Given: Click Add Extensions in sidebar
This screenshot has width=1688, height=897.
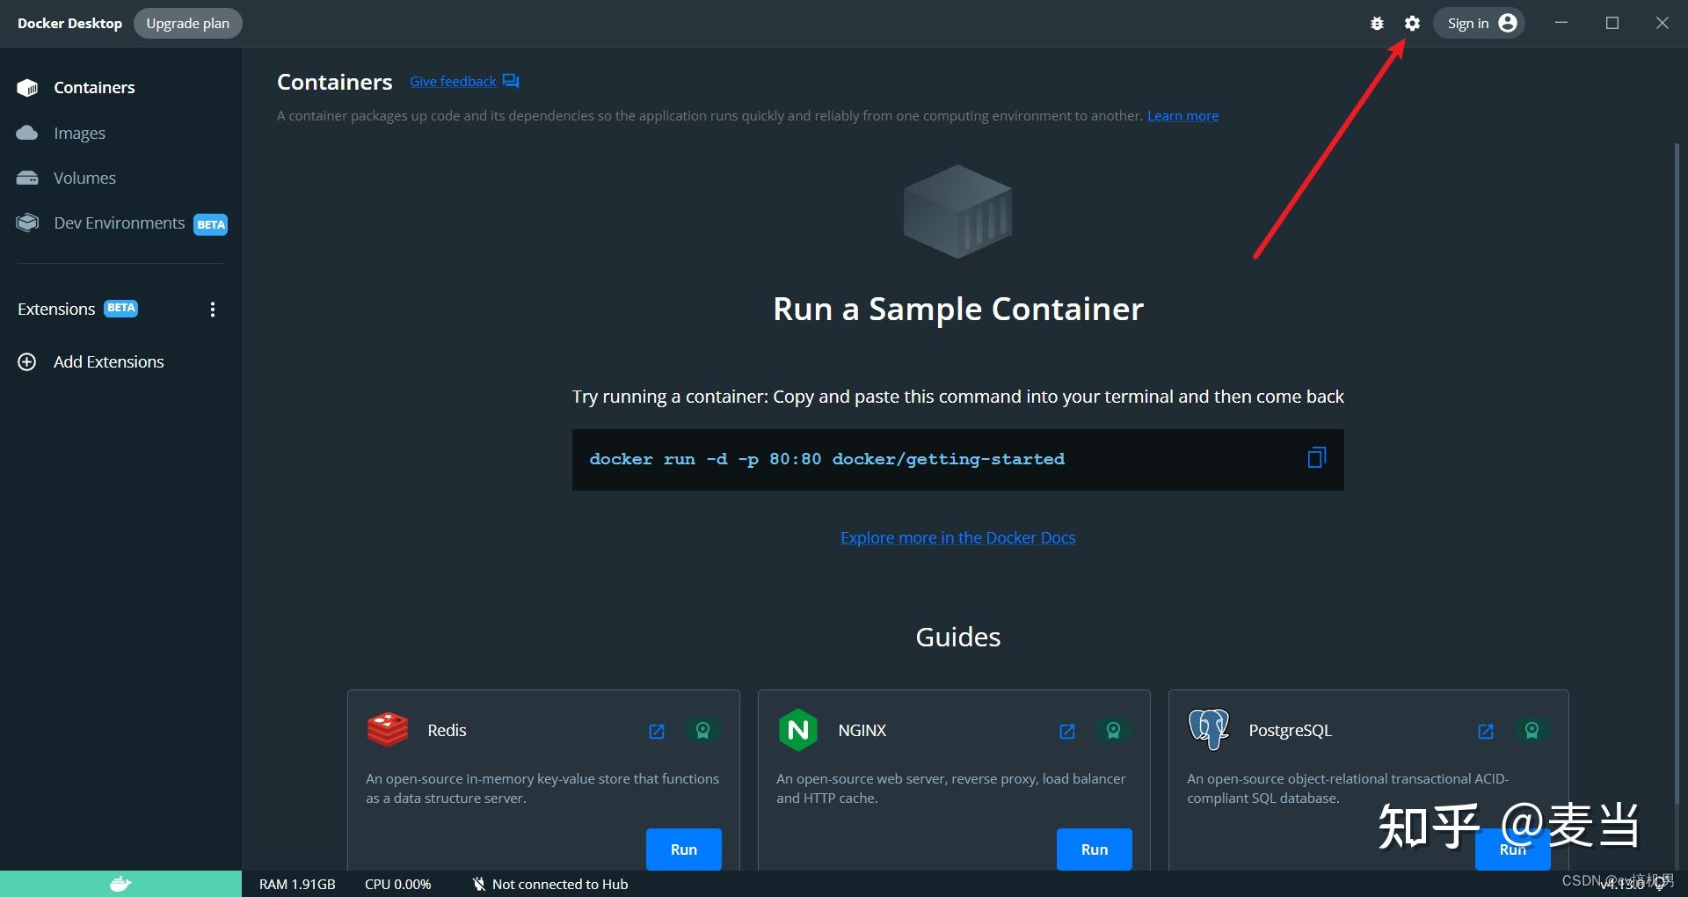Looking at the screenshot, I should pos(108,361).
